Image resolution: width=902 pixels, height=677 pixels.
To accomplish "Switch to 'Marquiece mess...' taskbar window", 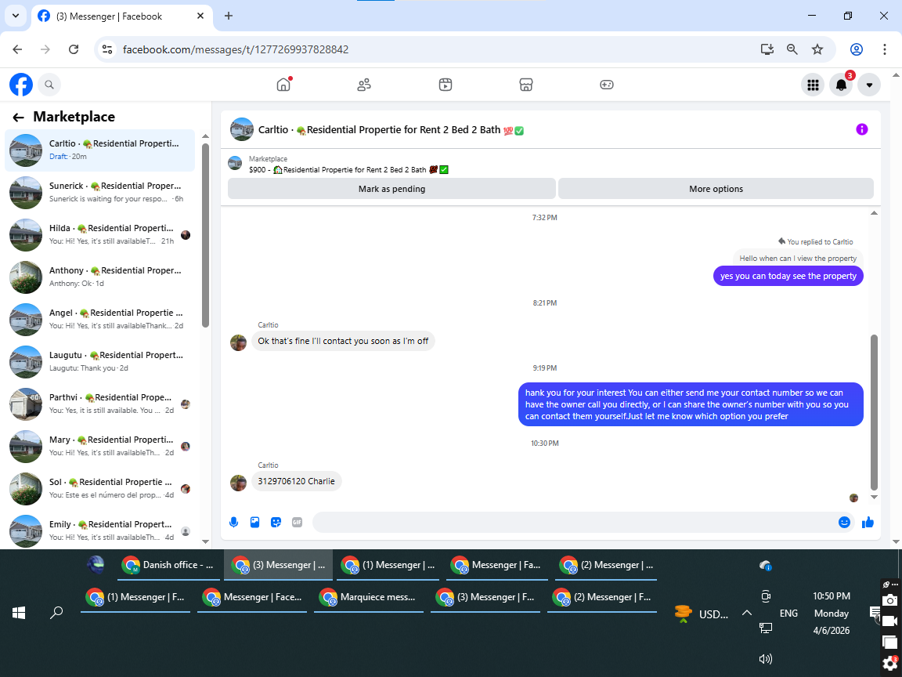I will click(369, 598).
